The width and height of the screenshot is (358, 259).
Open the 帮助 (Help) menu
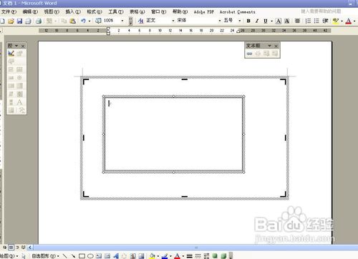(x=180, y=11)
